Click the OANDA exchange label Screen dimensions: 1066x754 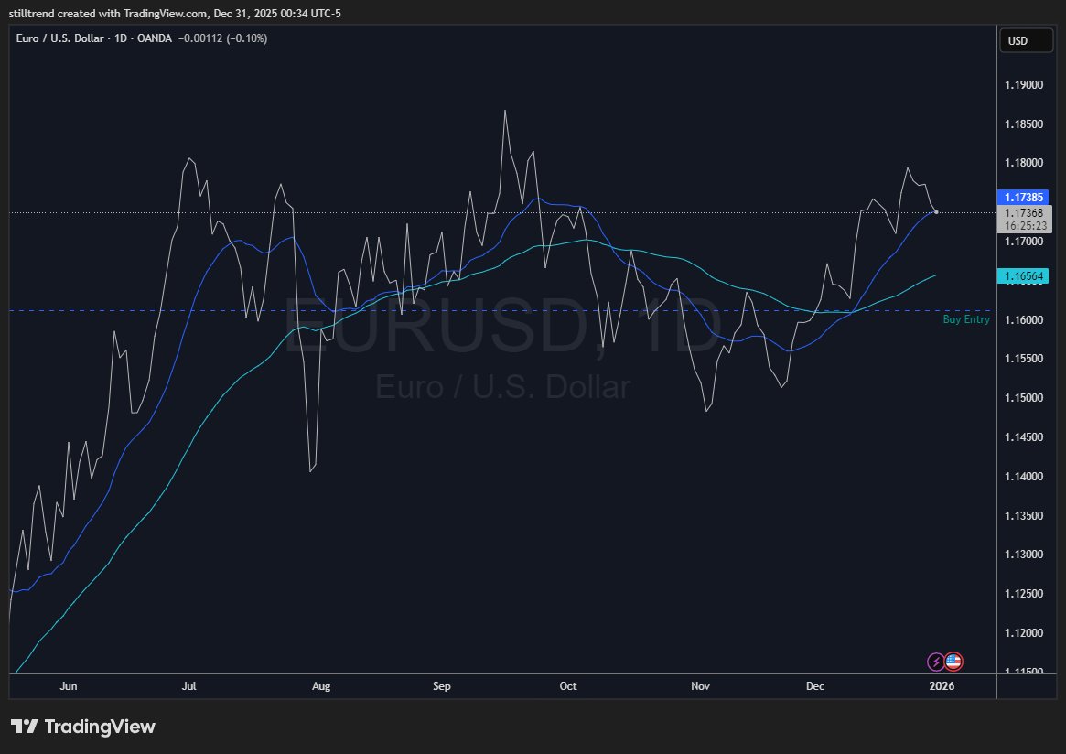coord(155,38)
